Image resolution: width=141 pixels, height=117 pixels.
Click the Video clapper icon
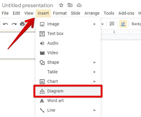[42, 53]
